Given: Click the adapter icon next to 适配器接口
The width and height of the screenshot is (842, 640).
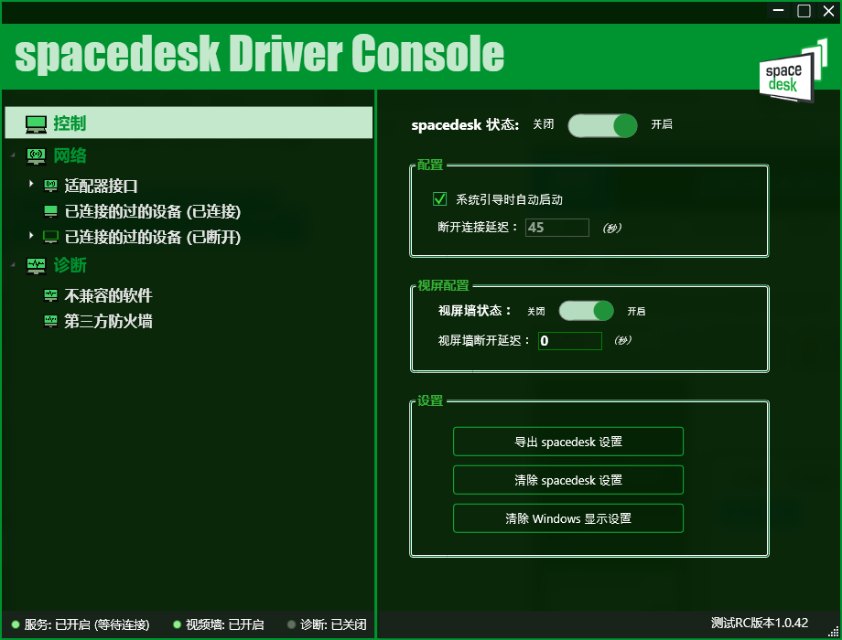Looking at the screenshot, I should (x=50, y=186).
